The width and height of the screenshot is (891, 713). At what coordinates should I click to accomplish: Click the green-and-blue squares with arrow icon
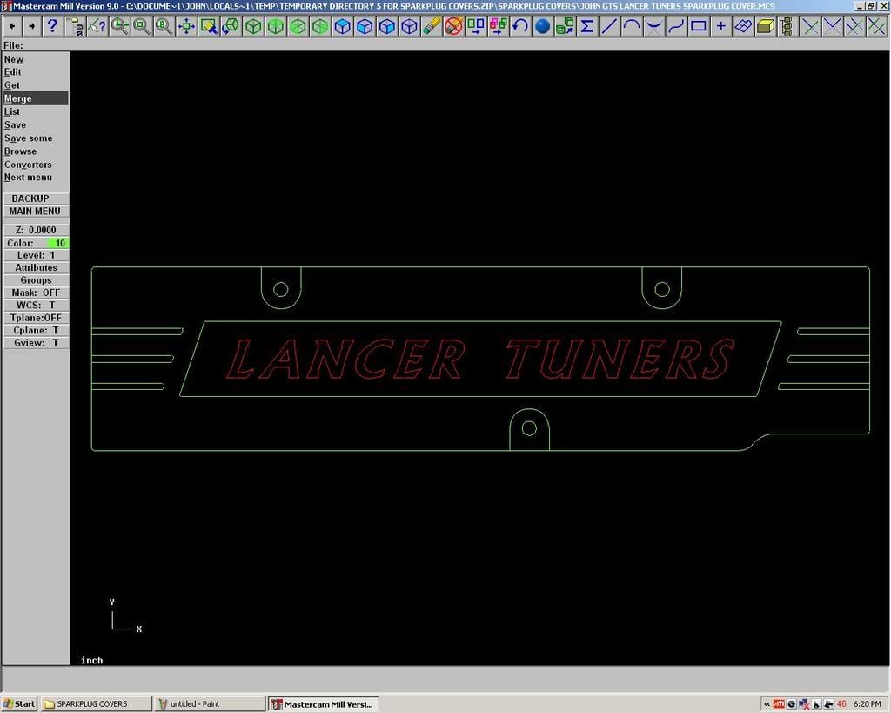tap(476, 26)
